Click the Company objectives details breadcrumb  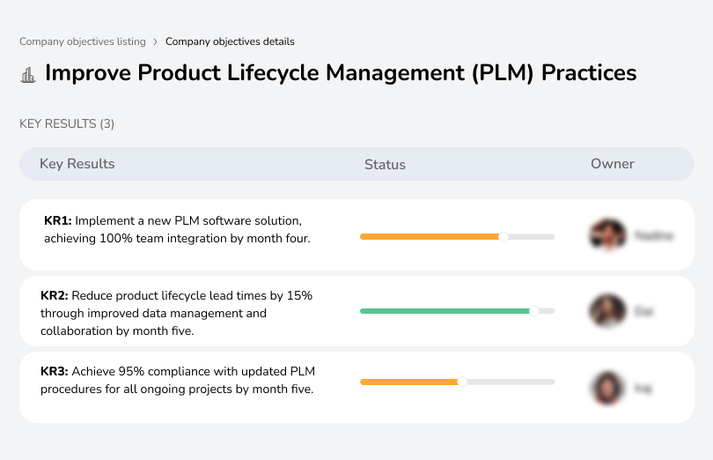click(230, 41)
